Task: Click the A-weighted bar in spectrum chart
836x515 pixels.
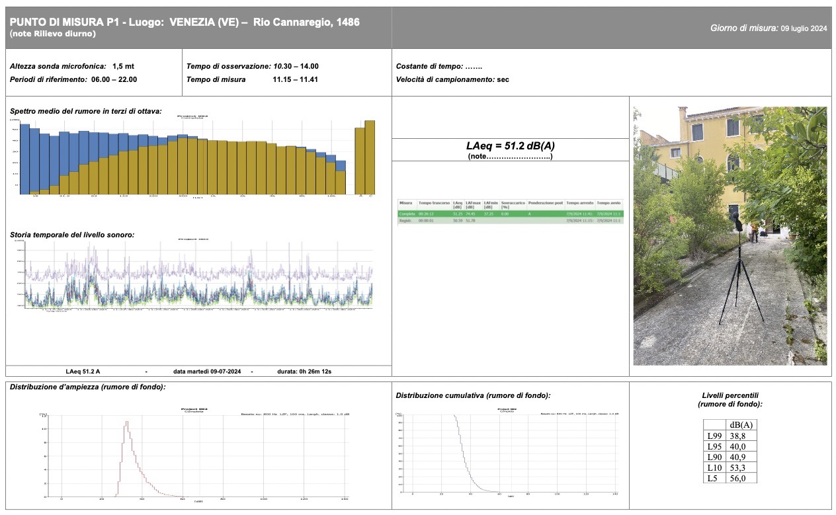Action: 360,159
